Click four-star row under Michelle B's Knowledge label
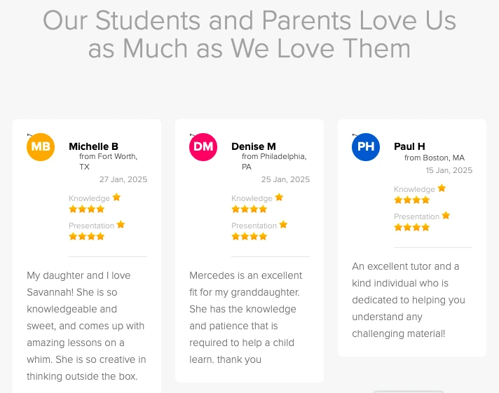This screenshot has height=393, width=499. coord(86,209)
